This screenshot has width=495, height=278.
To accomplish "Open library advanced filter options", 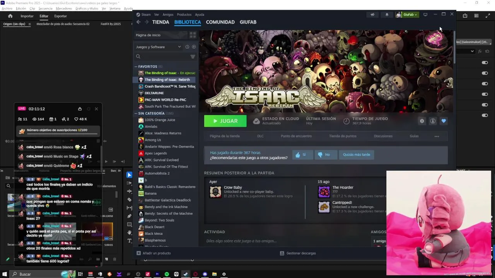I will (x=193, y=56).
